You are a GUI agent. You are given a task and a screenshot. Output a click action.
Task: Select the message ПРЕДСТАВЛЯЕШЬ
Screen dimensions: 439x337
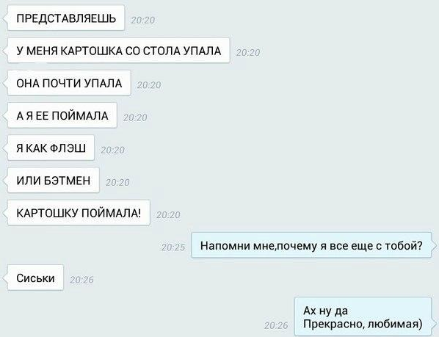pos(66,18)
